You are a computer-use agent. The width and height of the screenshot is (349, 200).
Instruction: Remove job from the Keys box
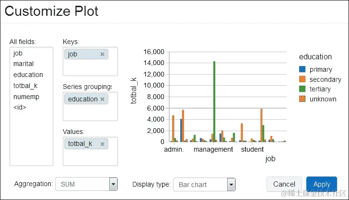coord(102,54)
